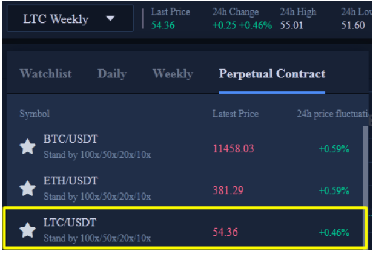373x254 pixels.
Task: Star the LTC/USDT contract as favorite
Action: 28,230
